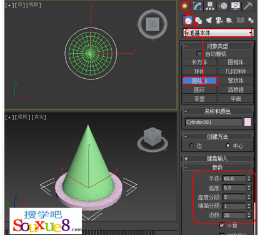Enable the 自动栅格 checkbox

pos(199,54)
